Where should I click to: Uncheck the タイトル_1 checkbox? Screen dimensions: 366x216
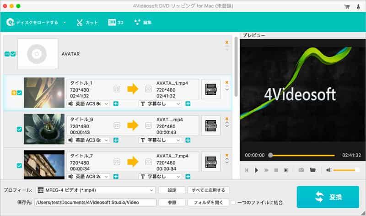(19, 93)
